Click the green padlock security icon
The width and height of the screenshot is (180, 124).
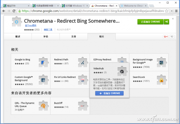(19, 11)
